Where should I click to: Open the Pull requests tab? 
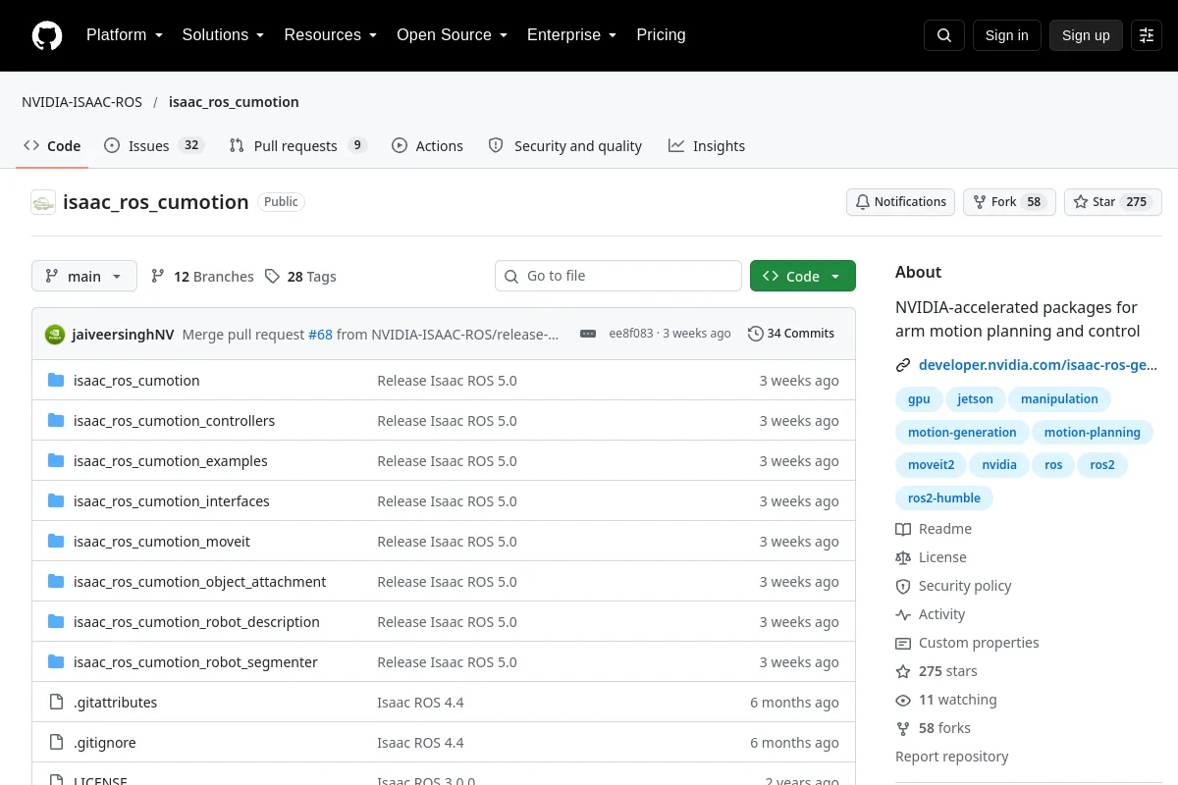297,146
